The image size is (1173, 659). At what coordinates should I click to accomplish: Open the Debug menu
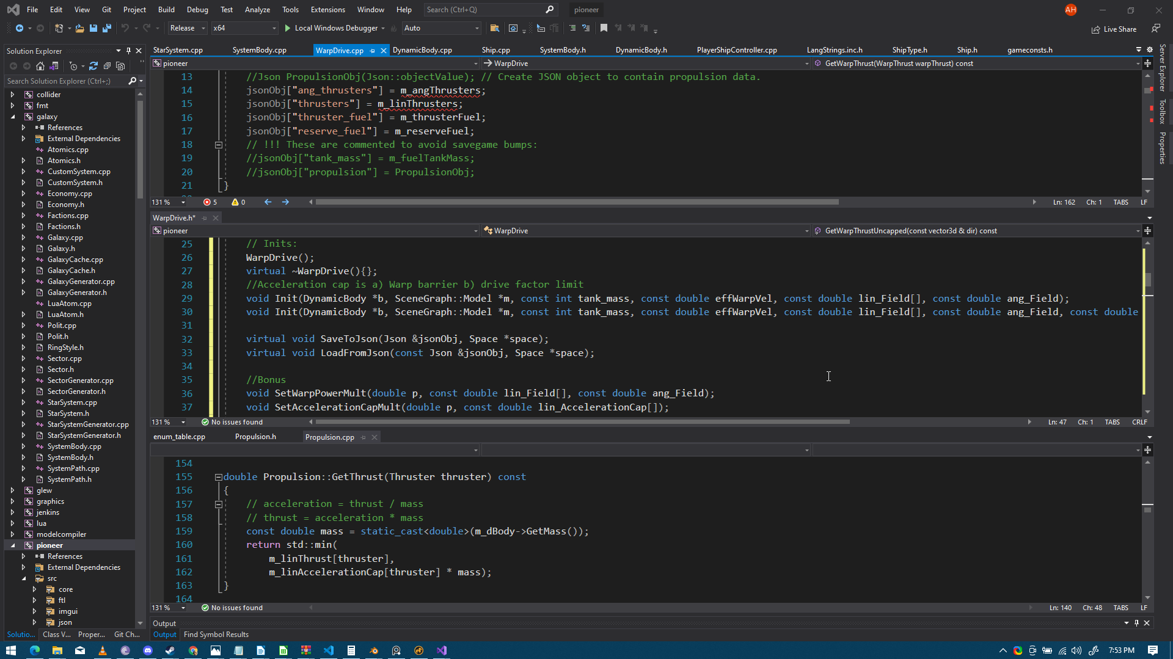coord(197,10)
